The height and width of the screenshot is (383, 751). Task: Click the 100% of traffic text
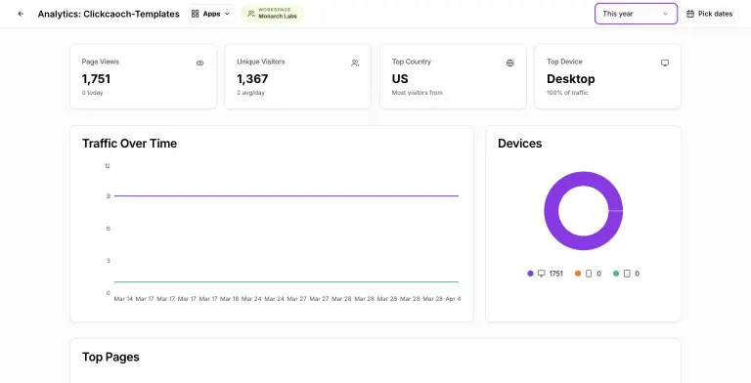pos(567,93)
